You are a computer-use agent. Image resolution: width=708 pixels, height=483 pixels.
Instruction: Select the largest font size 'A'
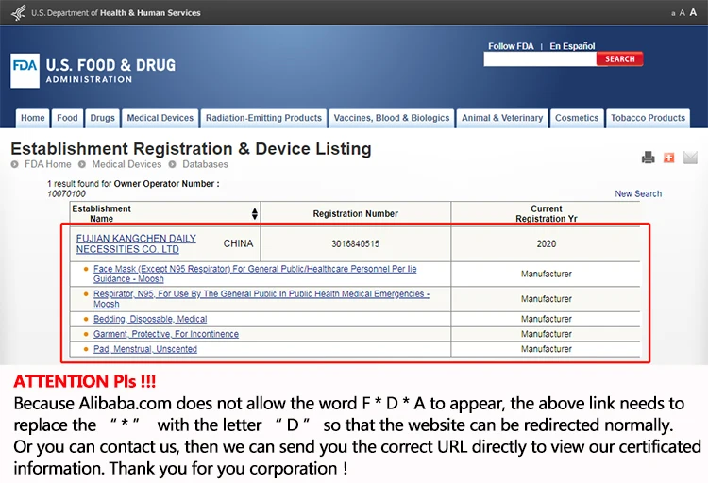click(694, 12)
